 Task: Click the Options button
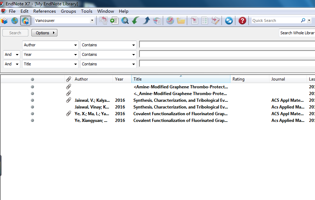[x=44, y=33]
